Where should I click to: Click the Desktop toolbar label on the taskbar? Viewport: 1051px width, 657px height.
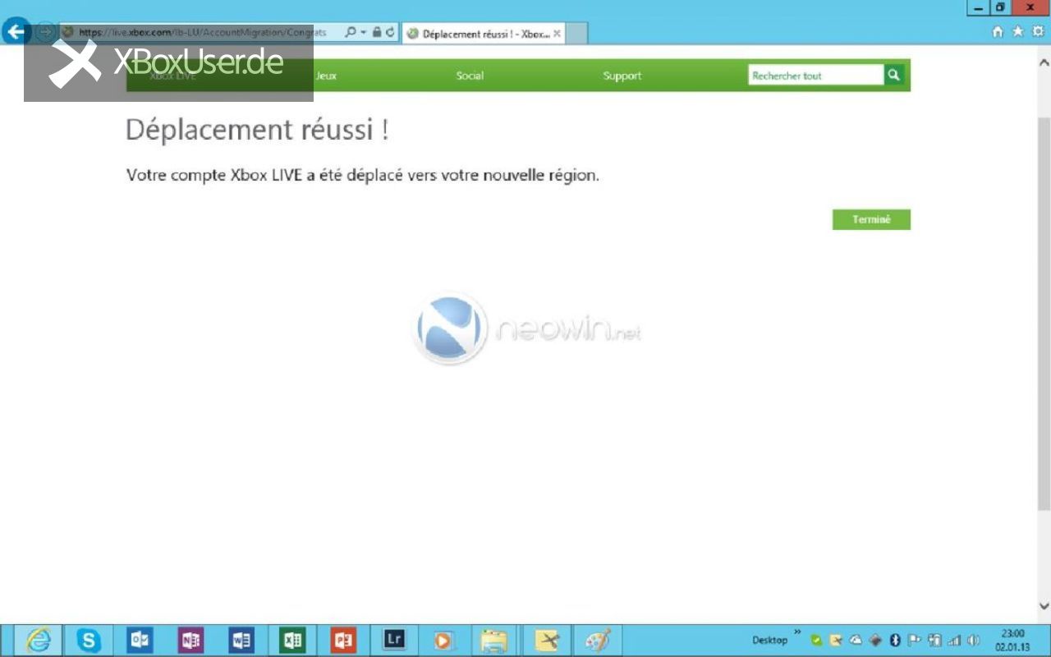pyautogui.click(x=769, y=641)
